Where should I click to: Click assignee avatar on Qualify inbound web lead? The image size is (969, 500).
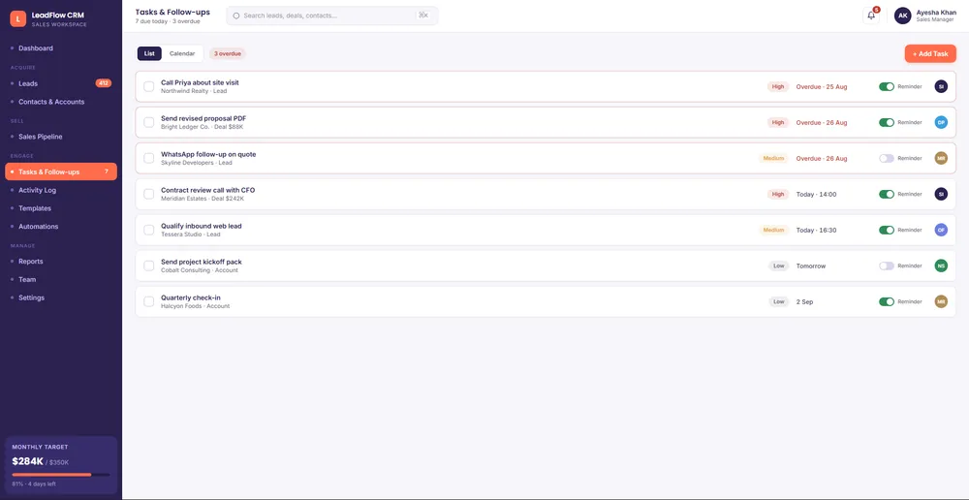pyautogui.click(x=941, y=230)
